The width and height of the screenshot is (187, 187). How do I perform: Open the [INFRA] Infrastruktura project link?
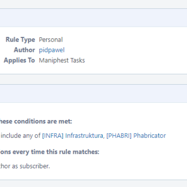point(72,136)
